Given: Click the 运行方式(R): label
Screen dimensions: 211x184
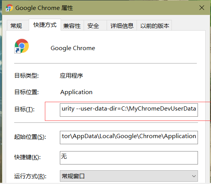Looking at the screenshot, I should coord(30,176).
